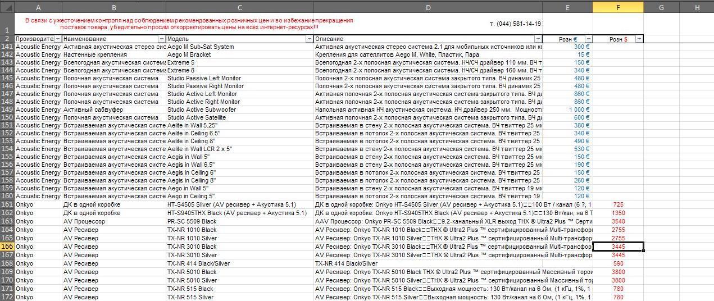
Task: Click the 1 000 € price cell
Action: pyautogui.click(x=567, y=110)
